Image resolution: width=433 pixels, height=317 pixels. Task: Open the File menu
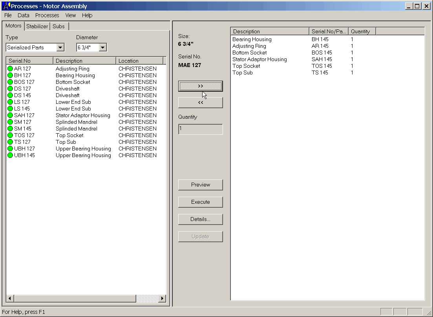pos(8,15)
